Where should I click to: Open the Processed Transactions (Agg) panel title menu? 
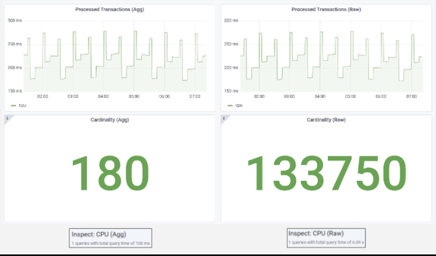(x=110, y=10)
